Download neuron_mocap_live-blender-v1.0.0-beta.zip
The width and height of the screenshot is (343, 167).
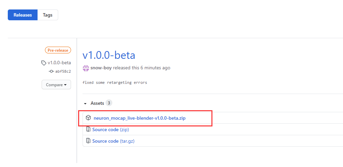(x=139, y=118)
